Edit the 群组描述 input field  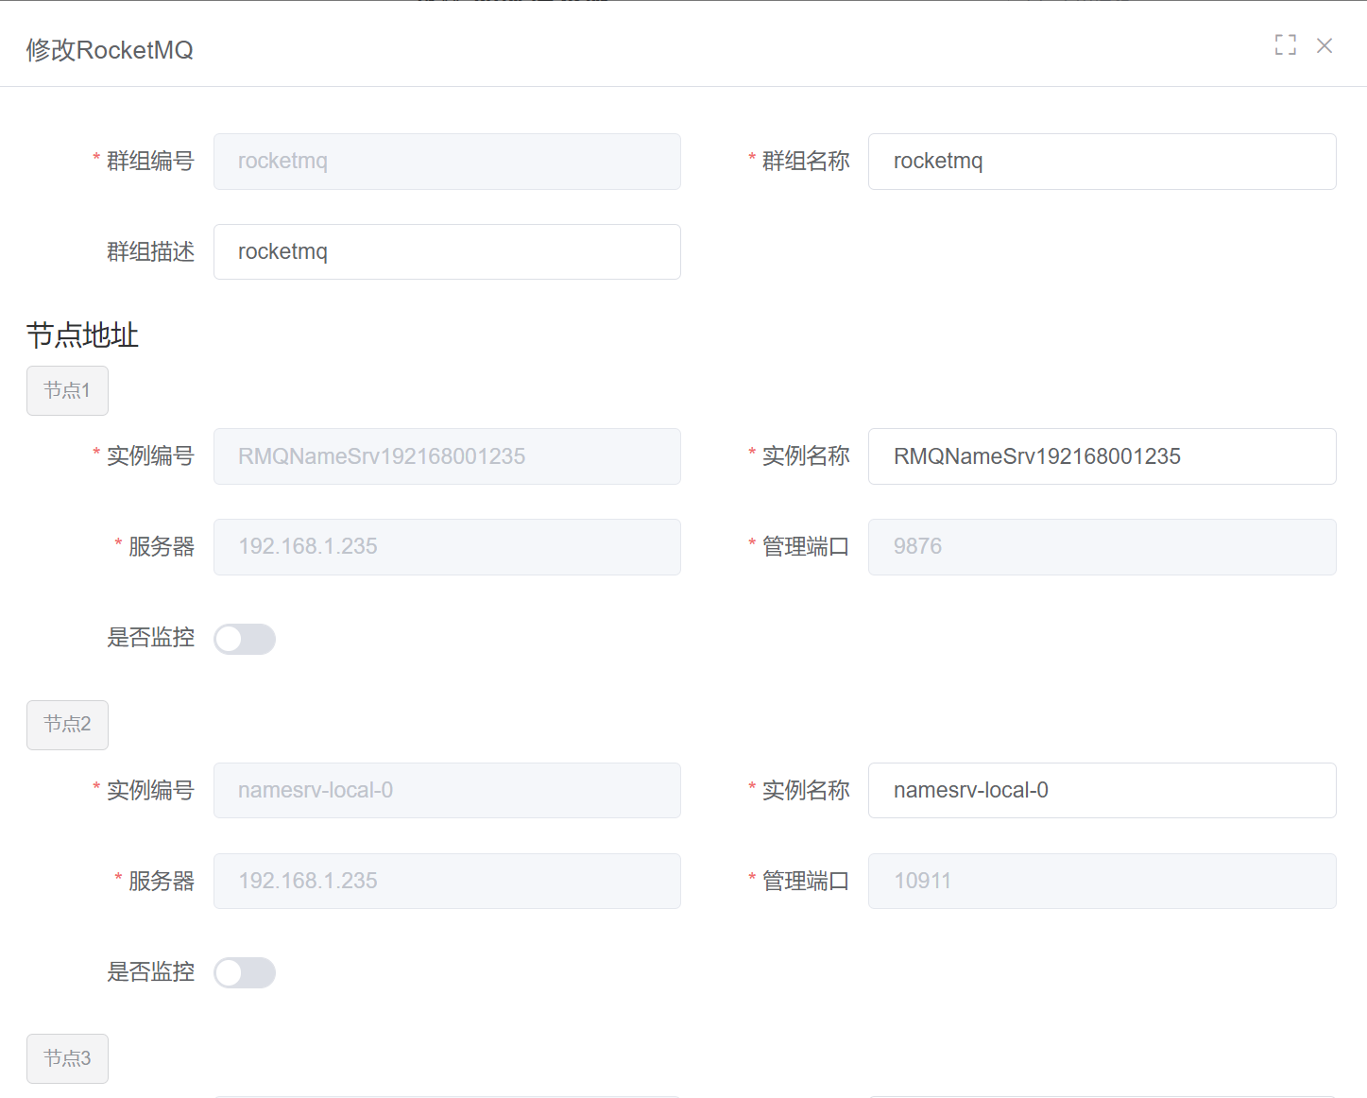tap(447, 252)
